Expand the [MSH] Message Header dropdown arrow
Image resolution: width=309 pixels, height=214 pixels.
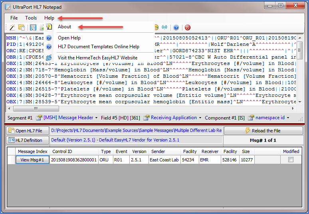pyautogui.click(x=96, y=118)
